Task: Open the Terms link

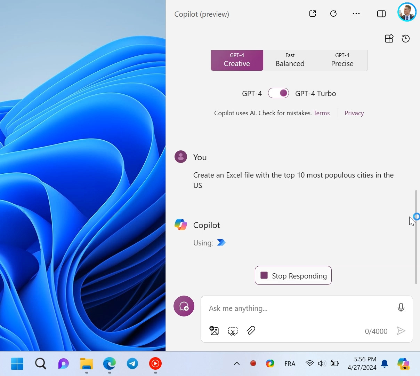Action: [322, 113]
